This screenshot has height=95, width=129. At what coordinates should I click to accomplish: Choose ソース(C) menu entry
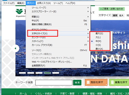pyautogui.click(x=58, y=50)
